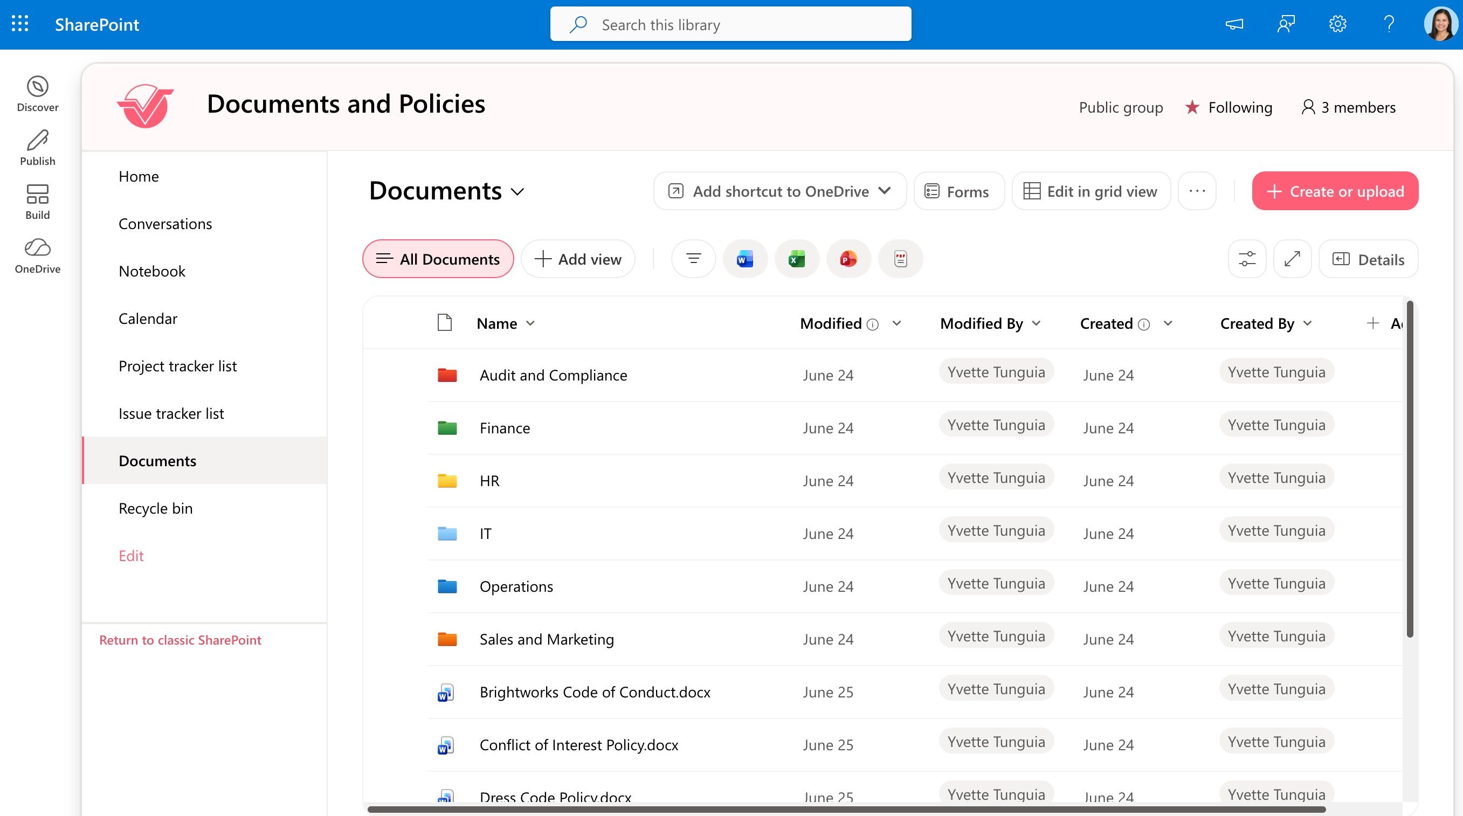
Task: Click the feedback person icon in header
Action: point(1286,24)
